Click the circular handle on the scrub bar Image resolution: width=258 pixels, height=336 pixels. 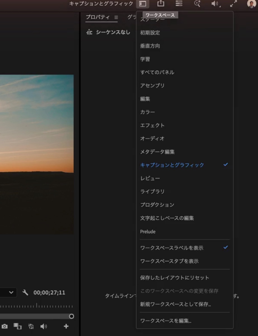point(72,316)
